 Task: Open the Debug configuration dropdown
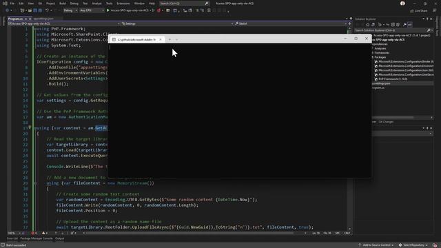(70, 10)
